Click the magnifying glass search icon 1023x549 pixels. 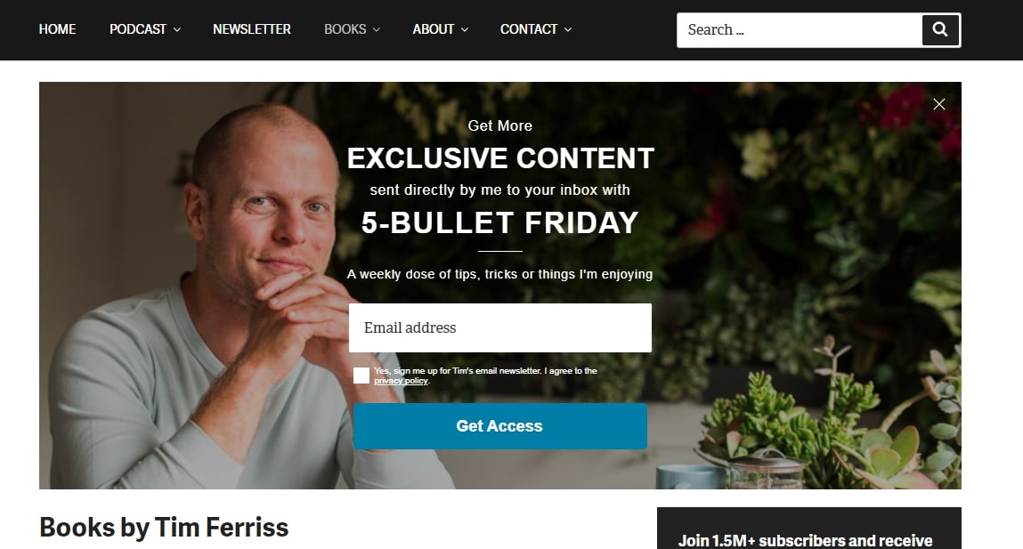pyautogui.click(x=940, y=30)
